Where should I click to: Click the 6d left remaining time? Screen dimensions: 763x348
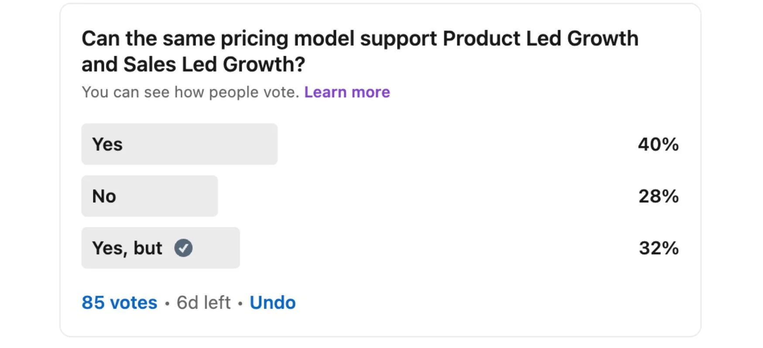pos(203,302)
